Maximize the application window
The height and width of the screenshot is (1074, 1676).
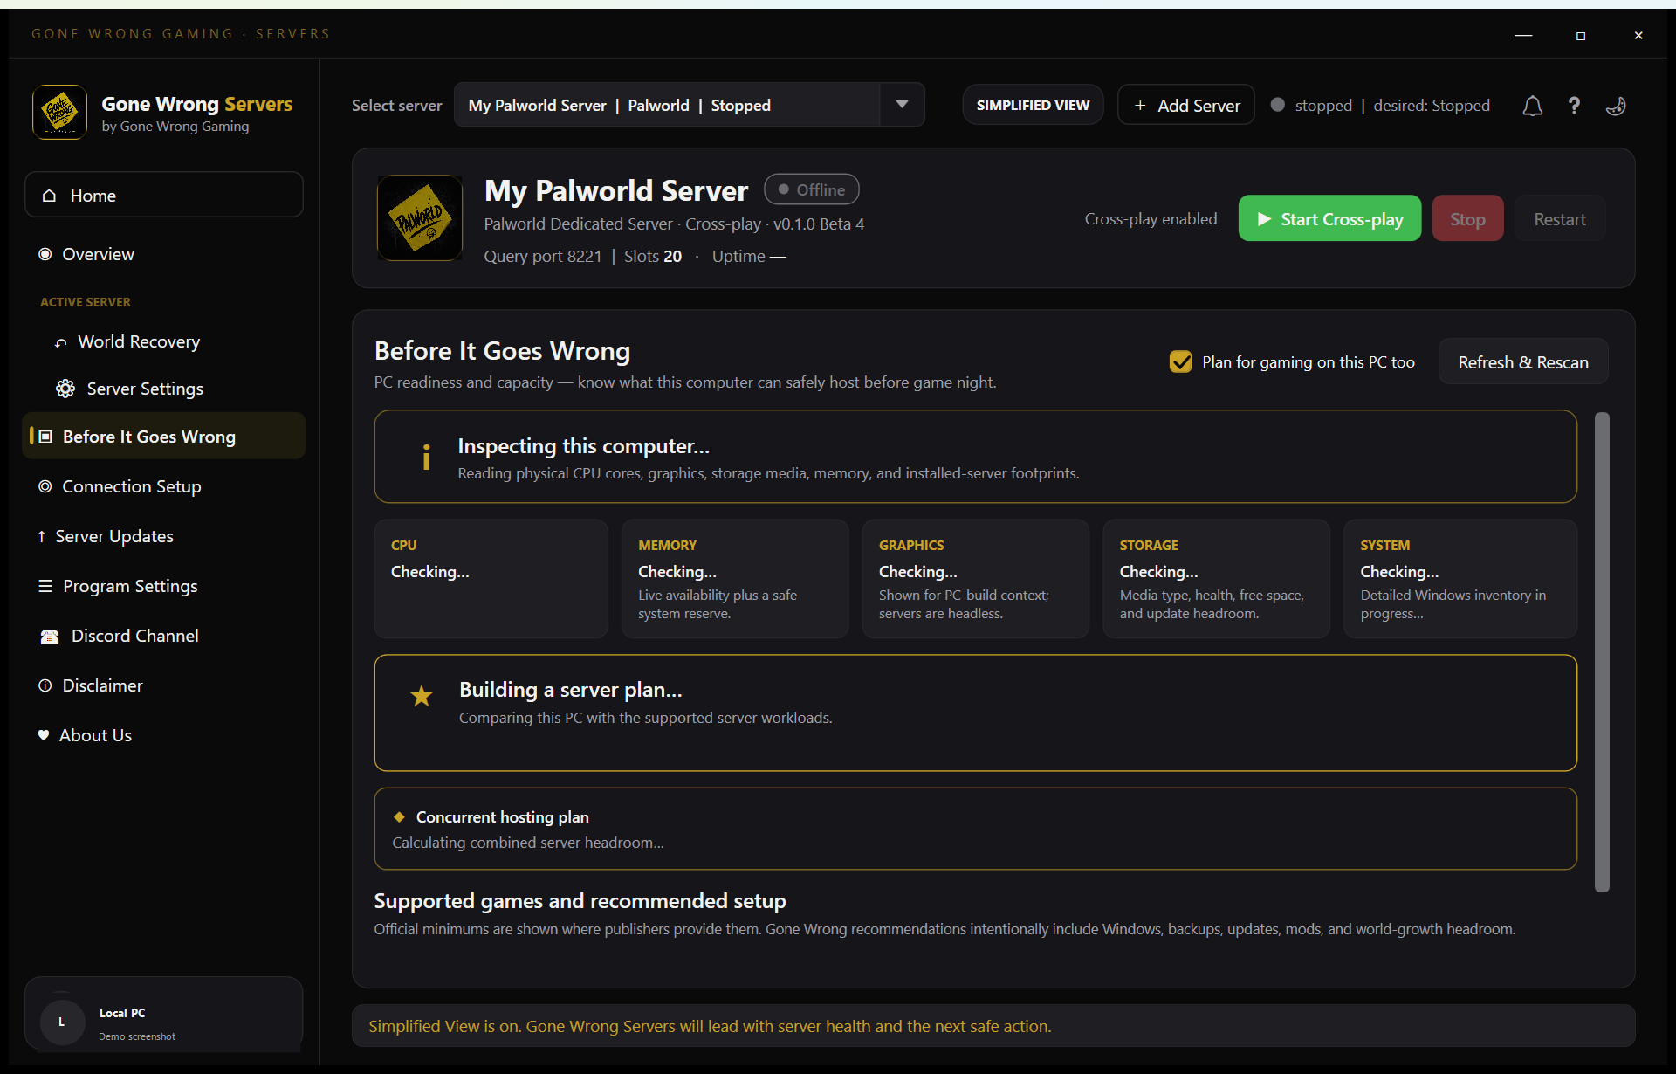[1581, 35]
